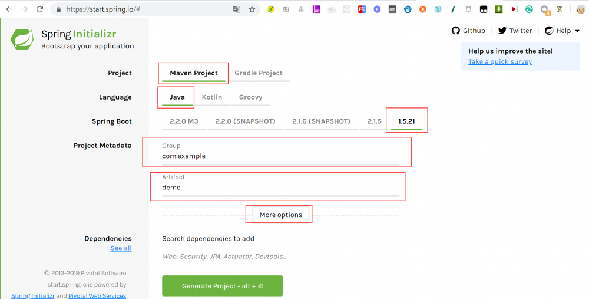Open the red FE extension icon
The width and height of the screenshot is (589, 299).
[x=362, y=9]
